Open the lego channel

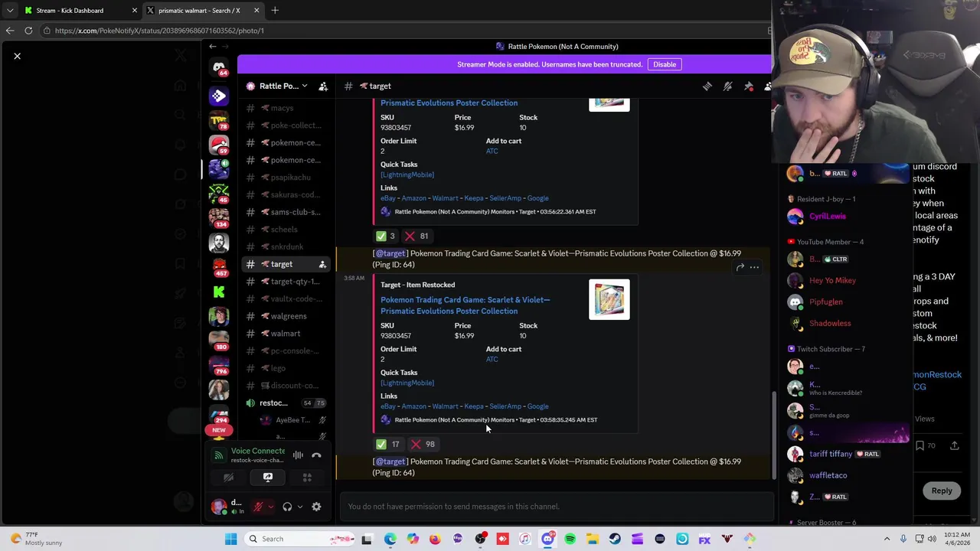tap(279, 368)
